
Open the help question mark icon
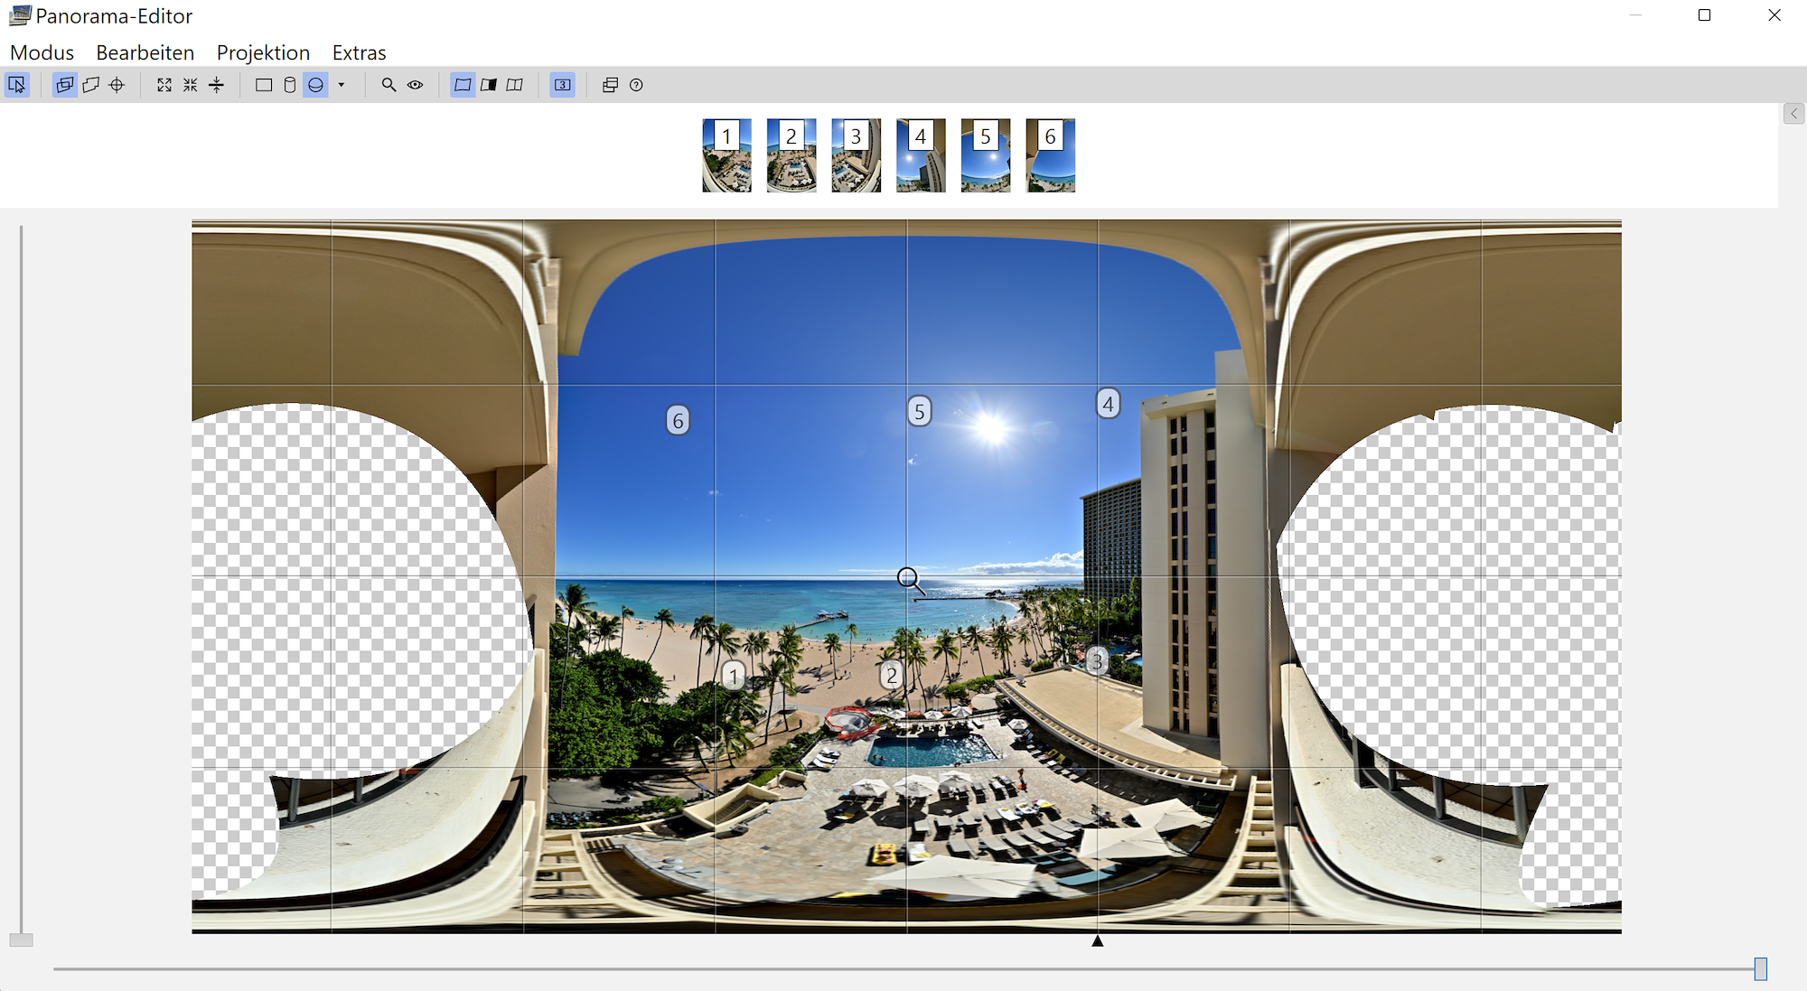coord(636,85)
